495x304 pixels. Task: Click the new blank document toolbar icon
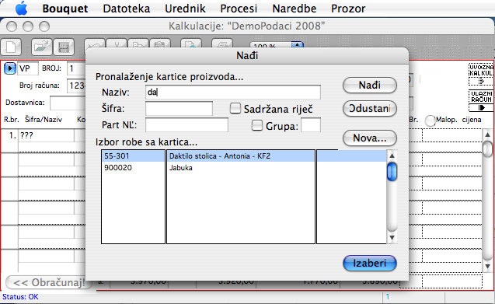[11, 47]
